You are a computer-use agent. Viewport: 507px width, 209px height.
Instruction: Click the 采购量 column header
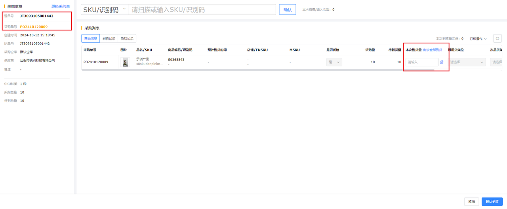click(370, 50)
